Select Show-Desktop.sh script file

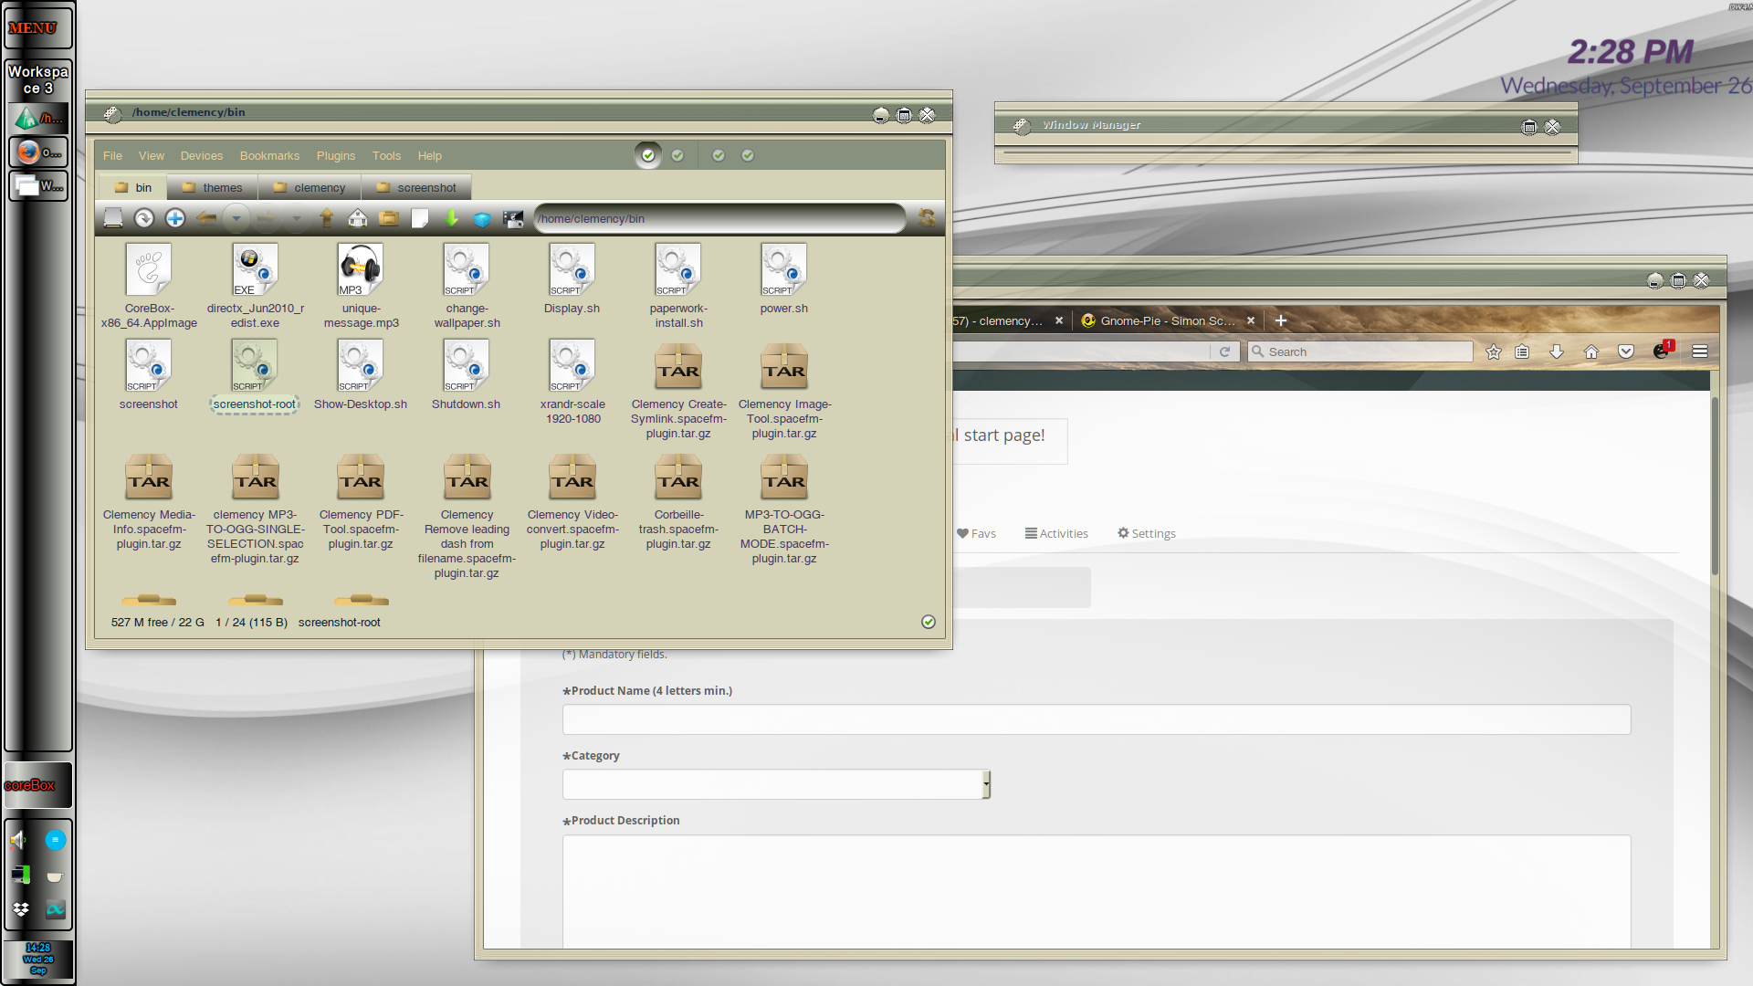click(361, 374)
